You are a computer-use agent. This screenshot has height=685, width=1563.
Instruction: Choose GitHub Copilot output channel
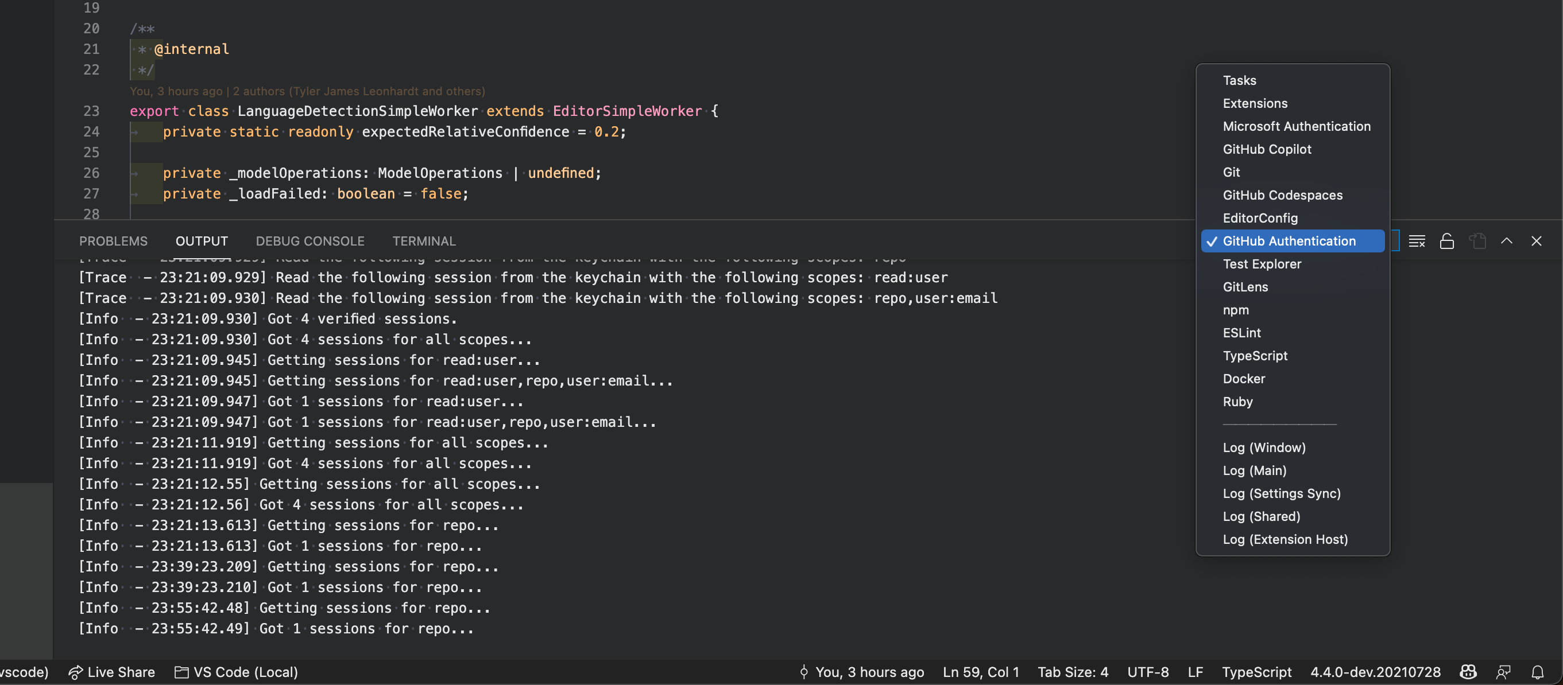coord(1267,149)
